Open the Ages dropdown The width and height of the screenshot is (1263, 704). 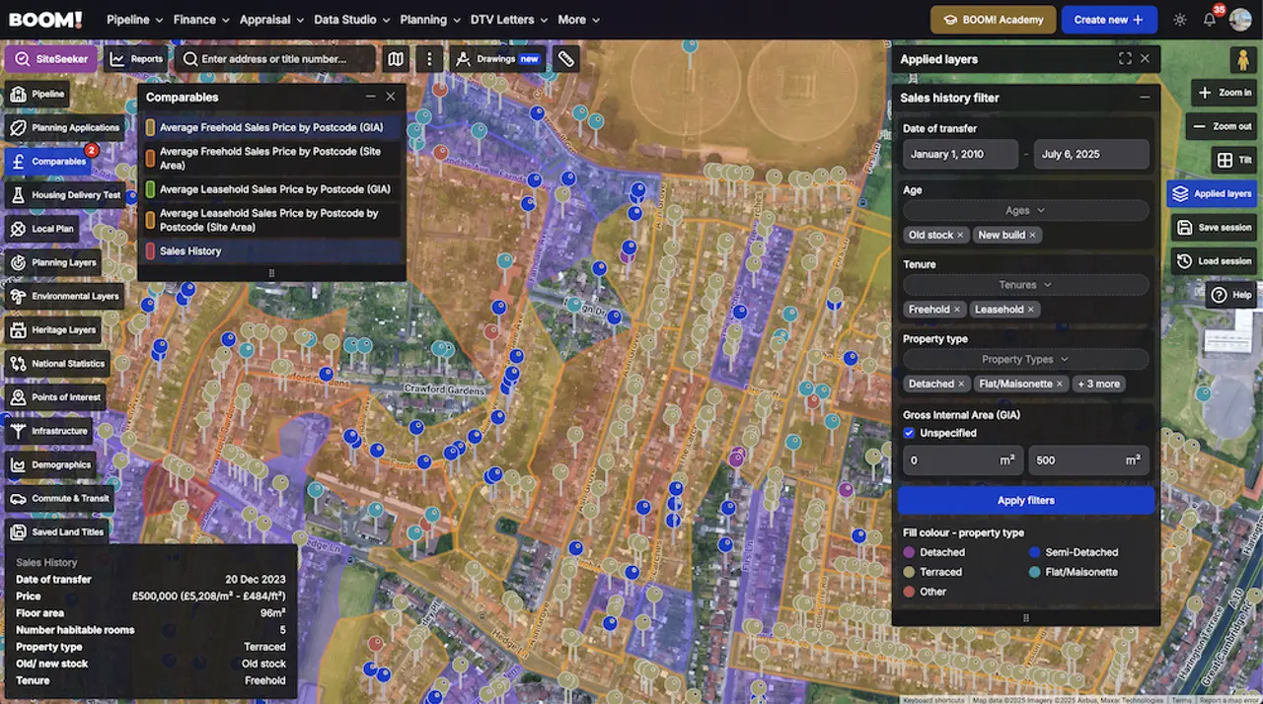coord(1025,210)
